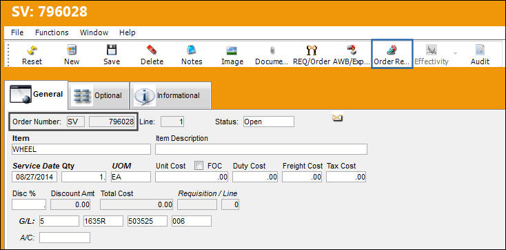The width and height of the screenshot is (506, 250).
Task: Click the Status field showing Open
Action: [x=269, y=122]
